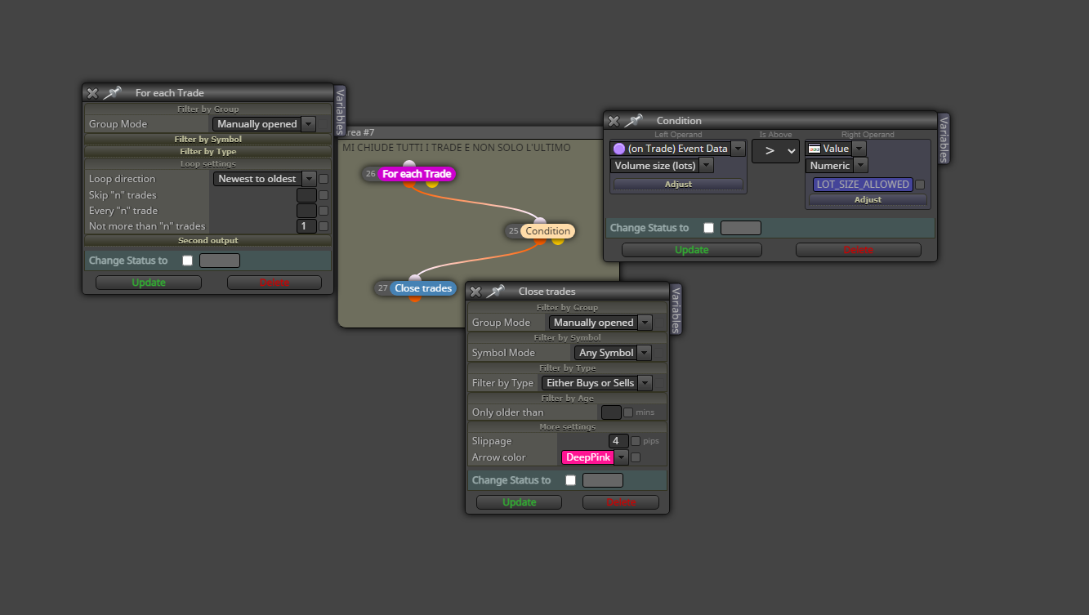Pin the For each Trade panel
The width and height of the screenshot is (1089, 615).
(112, 93)
